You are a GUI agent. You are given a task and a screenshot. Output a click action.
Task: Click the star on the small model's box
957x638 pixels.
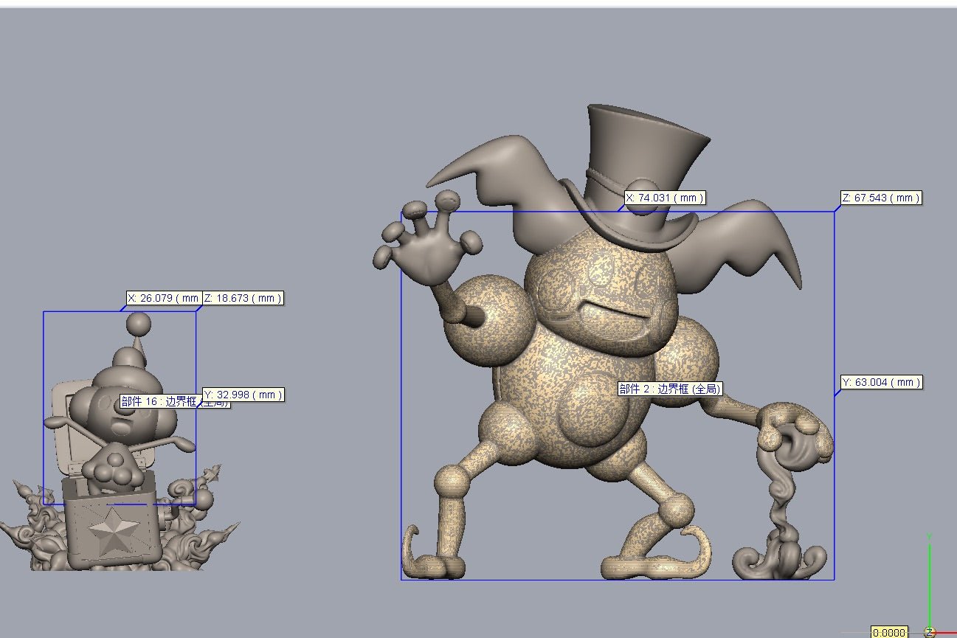point(113,530)
